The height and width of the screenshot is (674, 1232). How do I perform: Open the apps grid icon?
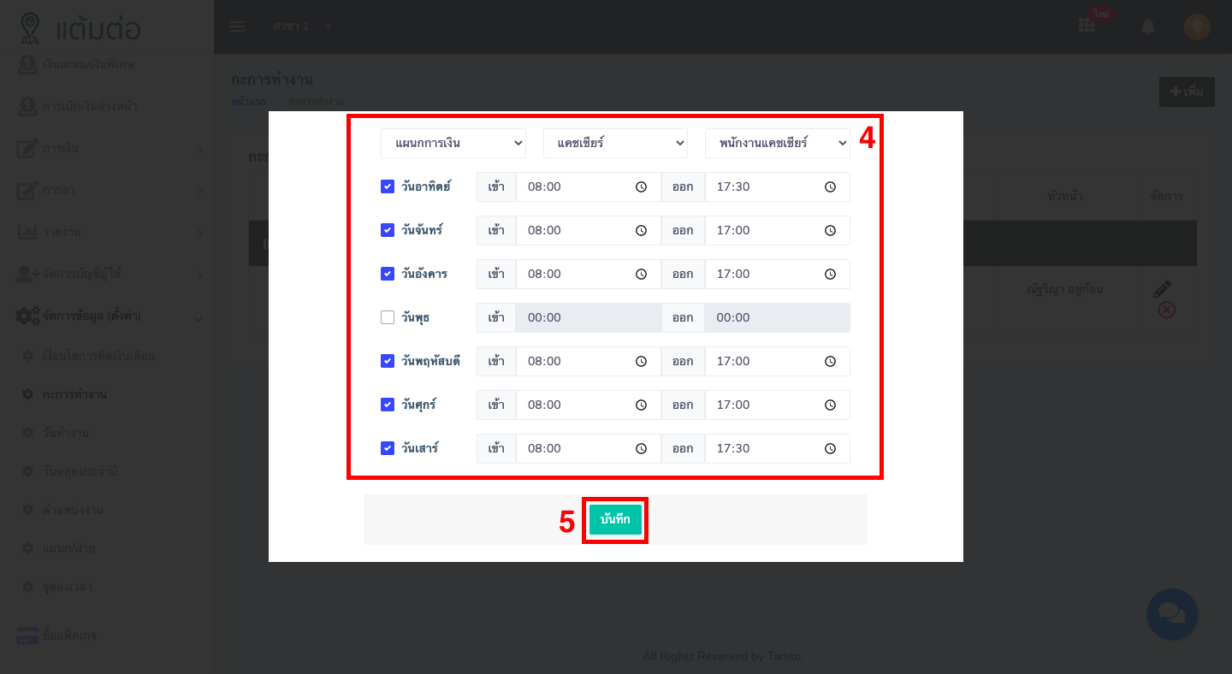click(x=1087, y=26)
